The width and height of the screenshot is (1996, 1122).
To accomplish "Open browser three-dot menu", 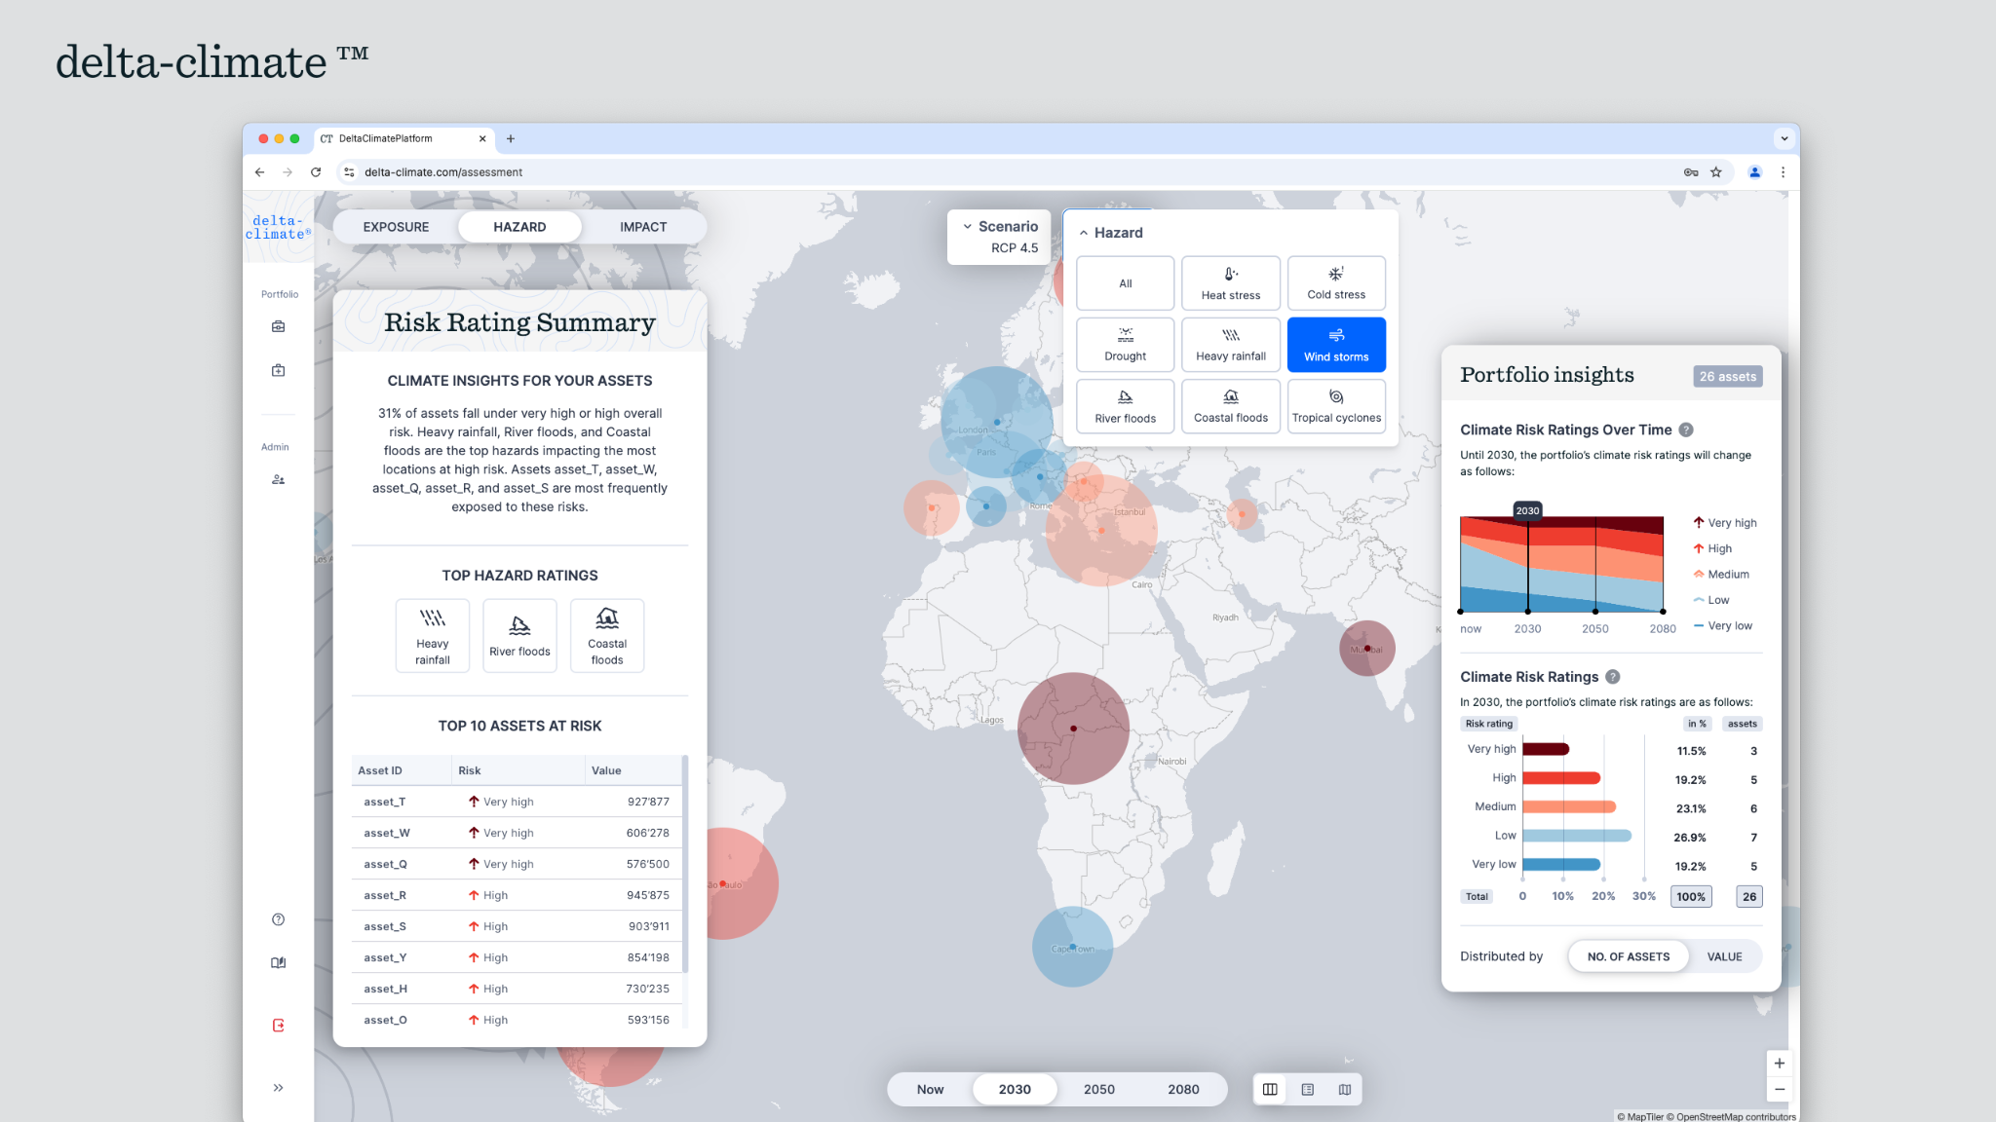I will click(1783, 172).
